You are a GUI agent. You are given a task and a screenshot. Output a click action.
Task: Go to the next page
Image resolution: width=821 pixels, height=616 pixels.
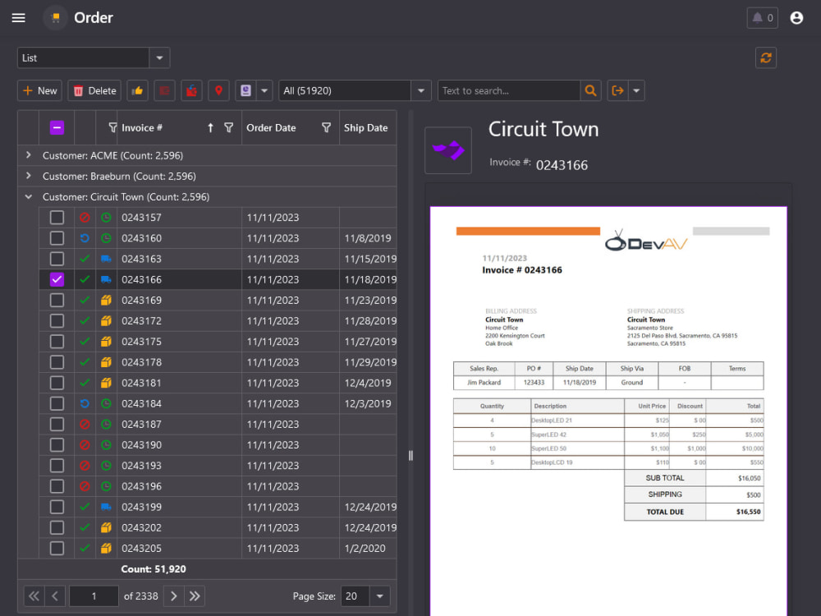click(174, 596)
